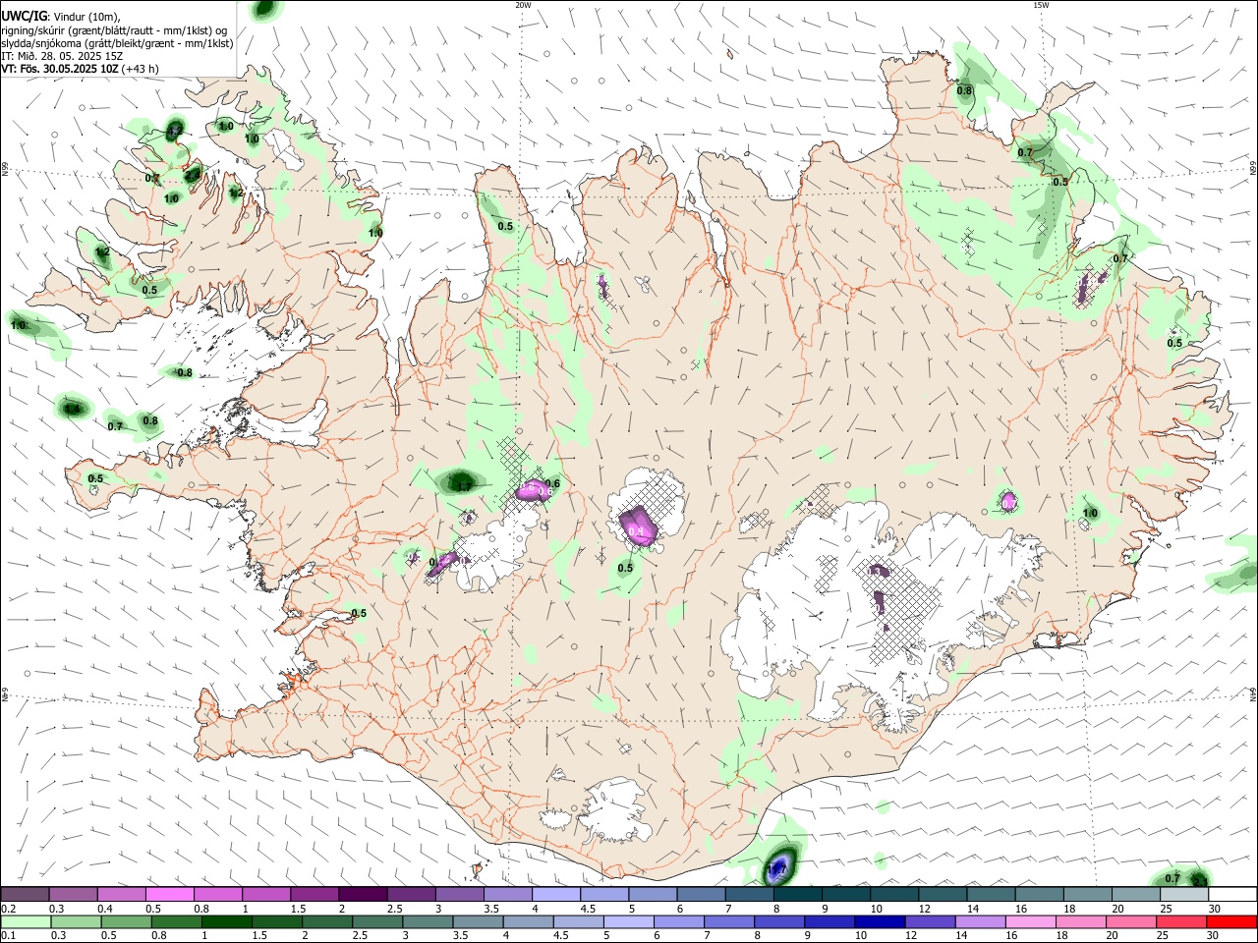Click the 'UWC/IG: Vindur (10m)' title text
The image size is (1258, 943).
tap(60, 17)
